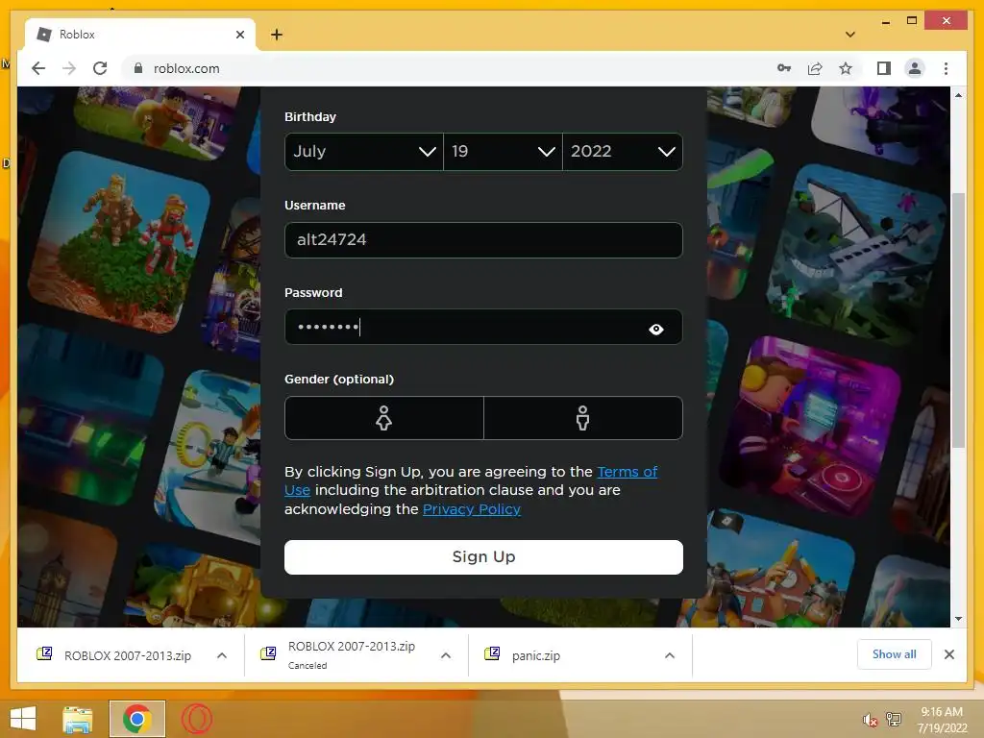Screen dimensions: 984x738
Task: Click the page scrollbar down arrow
Action: (958, 619)
